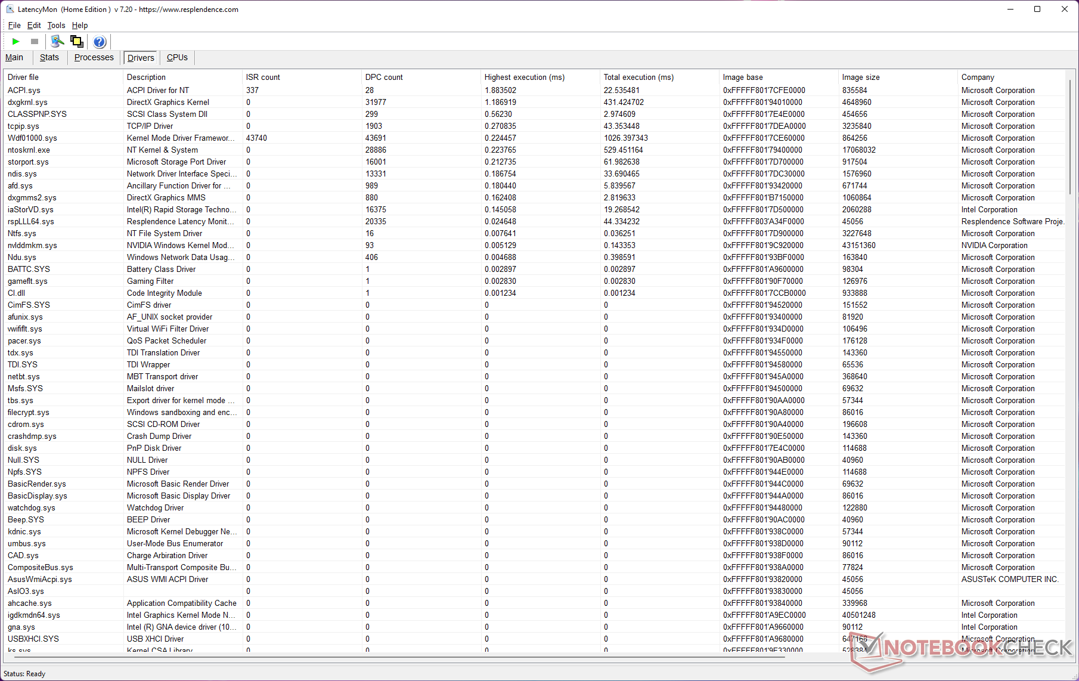Screen dimensions: 1079x681
Task: Open the Help menu
Action: tap(80, 25)
